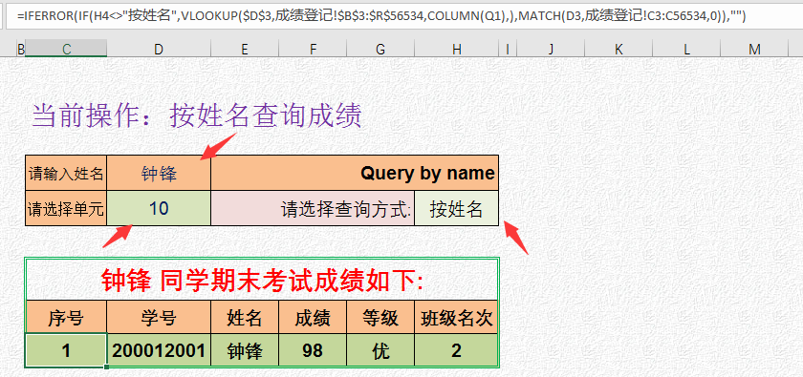Select result name cell 钟锋 in table

[245, 350]
